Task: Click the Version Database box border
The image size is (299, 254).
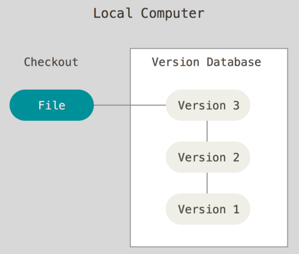Action: click(130, 171)
